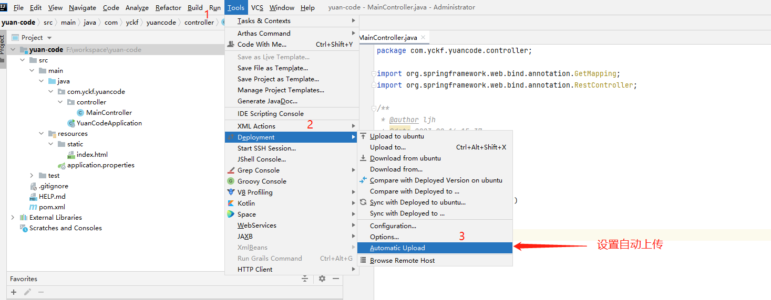Click the Grep Console icon

[231, 170]
